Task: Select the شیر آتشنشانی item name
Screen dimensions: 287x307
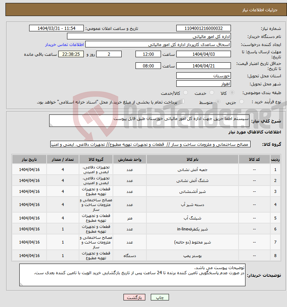Action: point(192,191)
